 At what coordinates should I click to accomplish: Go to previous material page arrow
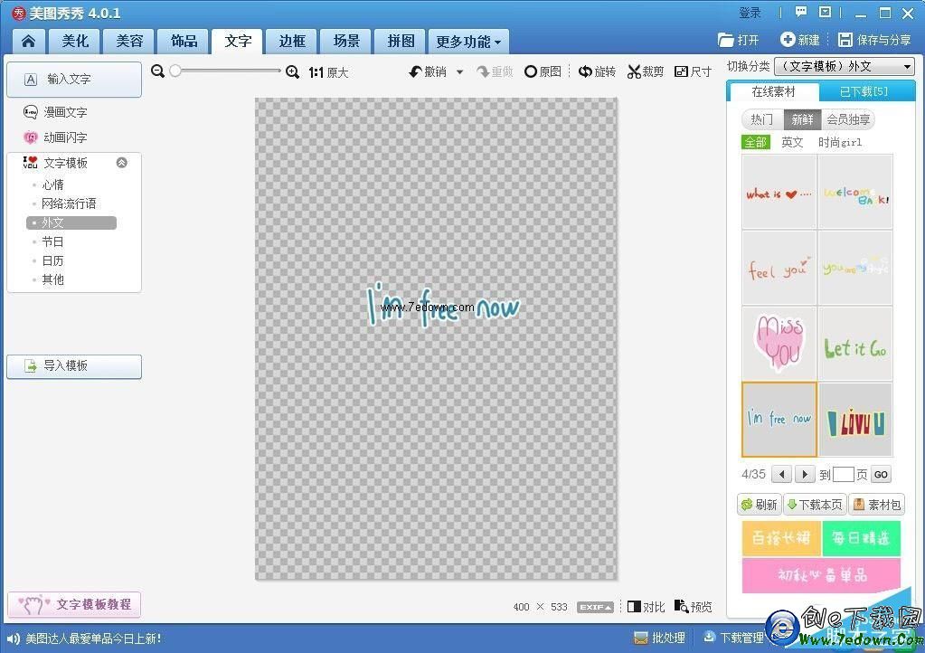pos(781,474)
